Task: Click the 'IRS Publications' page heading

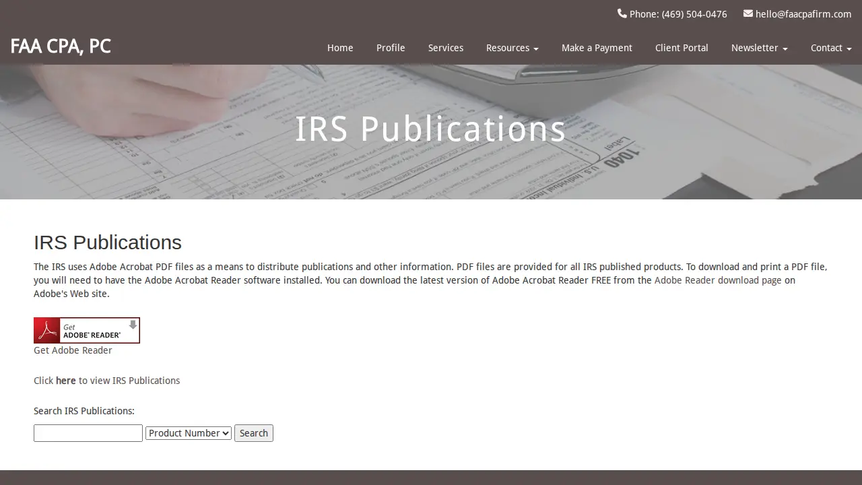Action: [108, 243]
